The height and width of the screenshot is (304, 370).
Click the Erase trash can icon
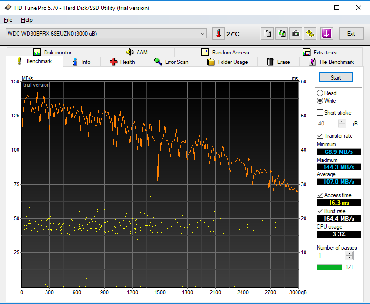point(270,62)
